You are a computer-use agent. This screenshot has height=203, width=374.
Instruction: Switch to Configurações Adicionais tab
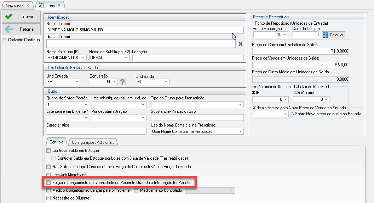point(93,142)
